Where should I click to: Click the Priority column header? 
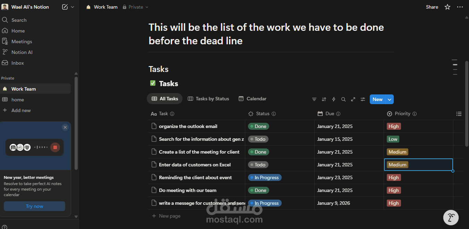(x=418, y=113)
